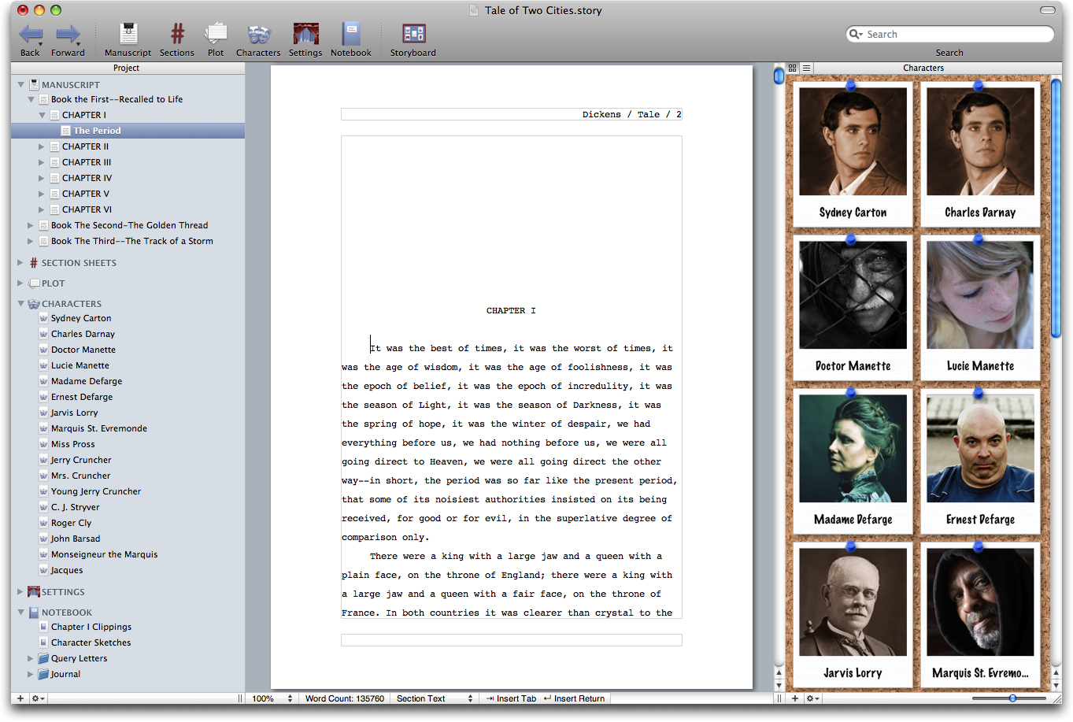This screenshot has height=722, width=1073.
Task: Switch Characters panel to grid view icon
Action: click(793, 68)
